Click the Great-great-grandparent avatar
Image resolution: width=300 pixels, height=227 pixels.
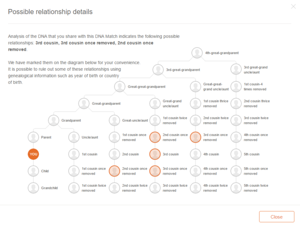tap(120, 87)
